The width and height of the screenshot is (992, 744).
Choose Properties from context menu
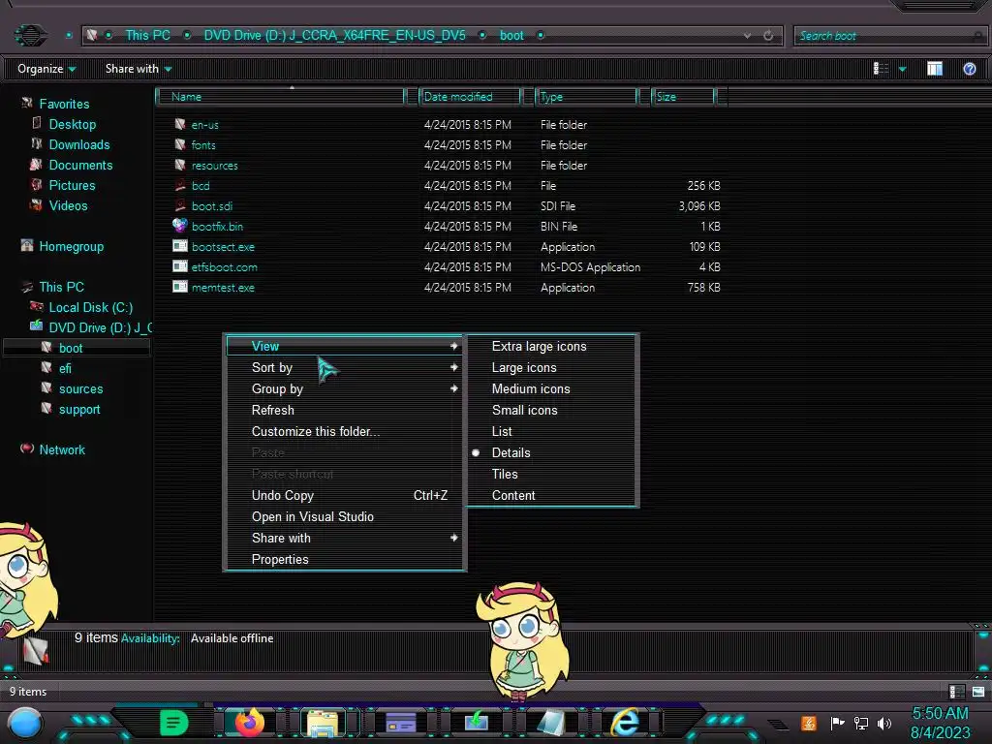click(345, 559)
